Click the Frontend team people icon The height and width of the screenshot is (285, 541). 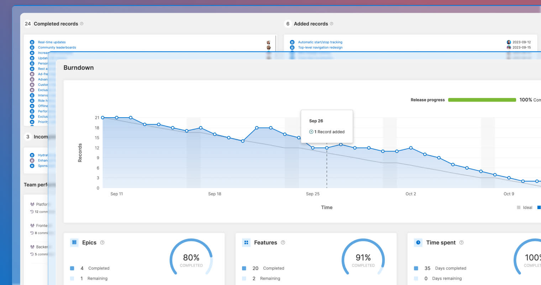(32, 226)
